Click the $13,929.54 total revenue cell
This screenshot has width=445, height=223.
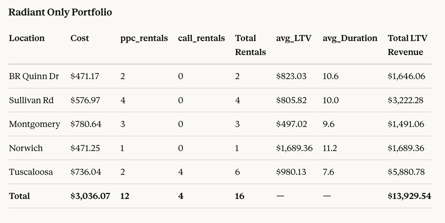pos(409,196)
